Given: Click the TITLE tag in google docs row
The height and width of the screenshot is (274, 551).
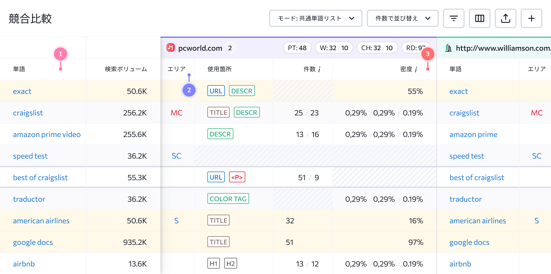Looking at the screenshot, I should click(x=219, y=242).
